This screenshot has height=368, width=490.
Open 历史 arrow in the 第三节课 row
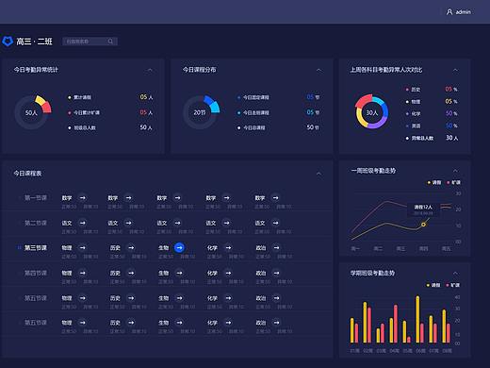(131, 248)
